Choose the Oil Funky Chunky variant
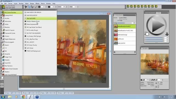 [x=40, y=45]
